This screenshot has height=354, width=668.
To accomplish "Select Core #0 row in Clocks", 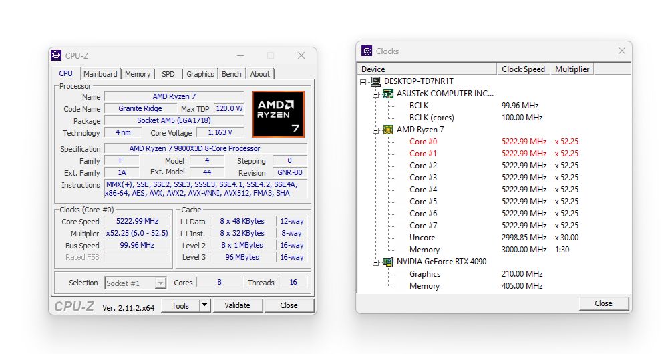I will (494, 142).
